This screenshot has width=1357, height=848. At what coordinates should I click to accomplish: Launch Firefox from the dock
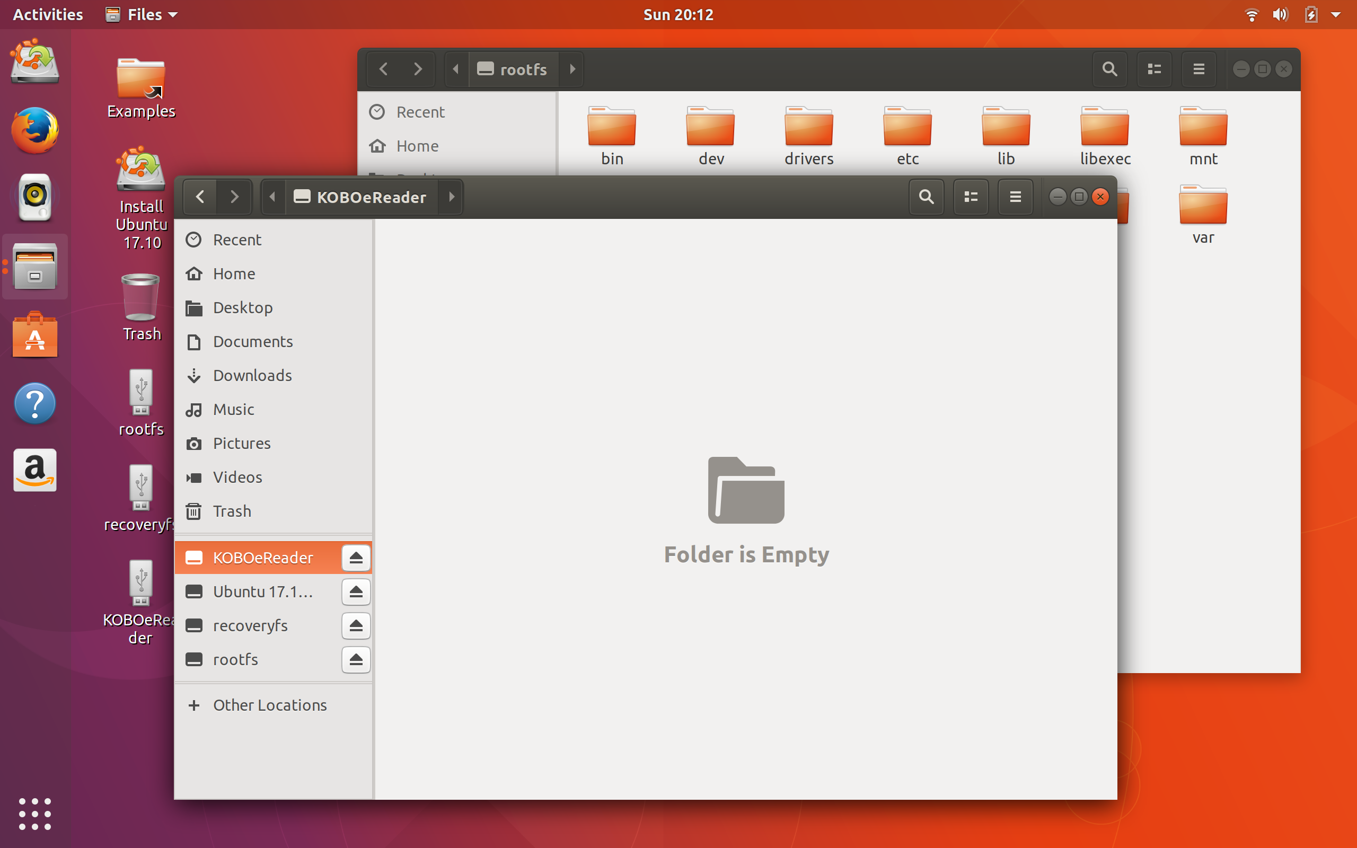35,130
